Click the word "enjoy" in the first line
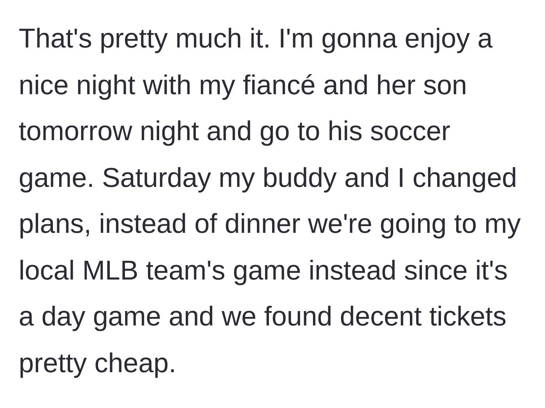The image size is (545, 408). pos(437,38)
